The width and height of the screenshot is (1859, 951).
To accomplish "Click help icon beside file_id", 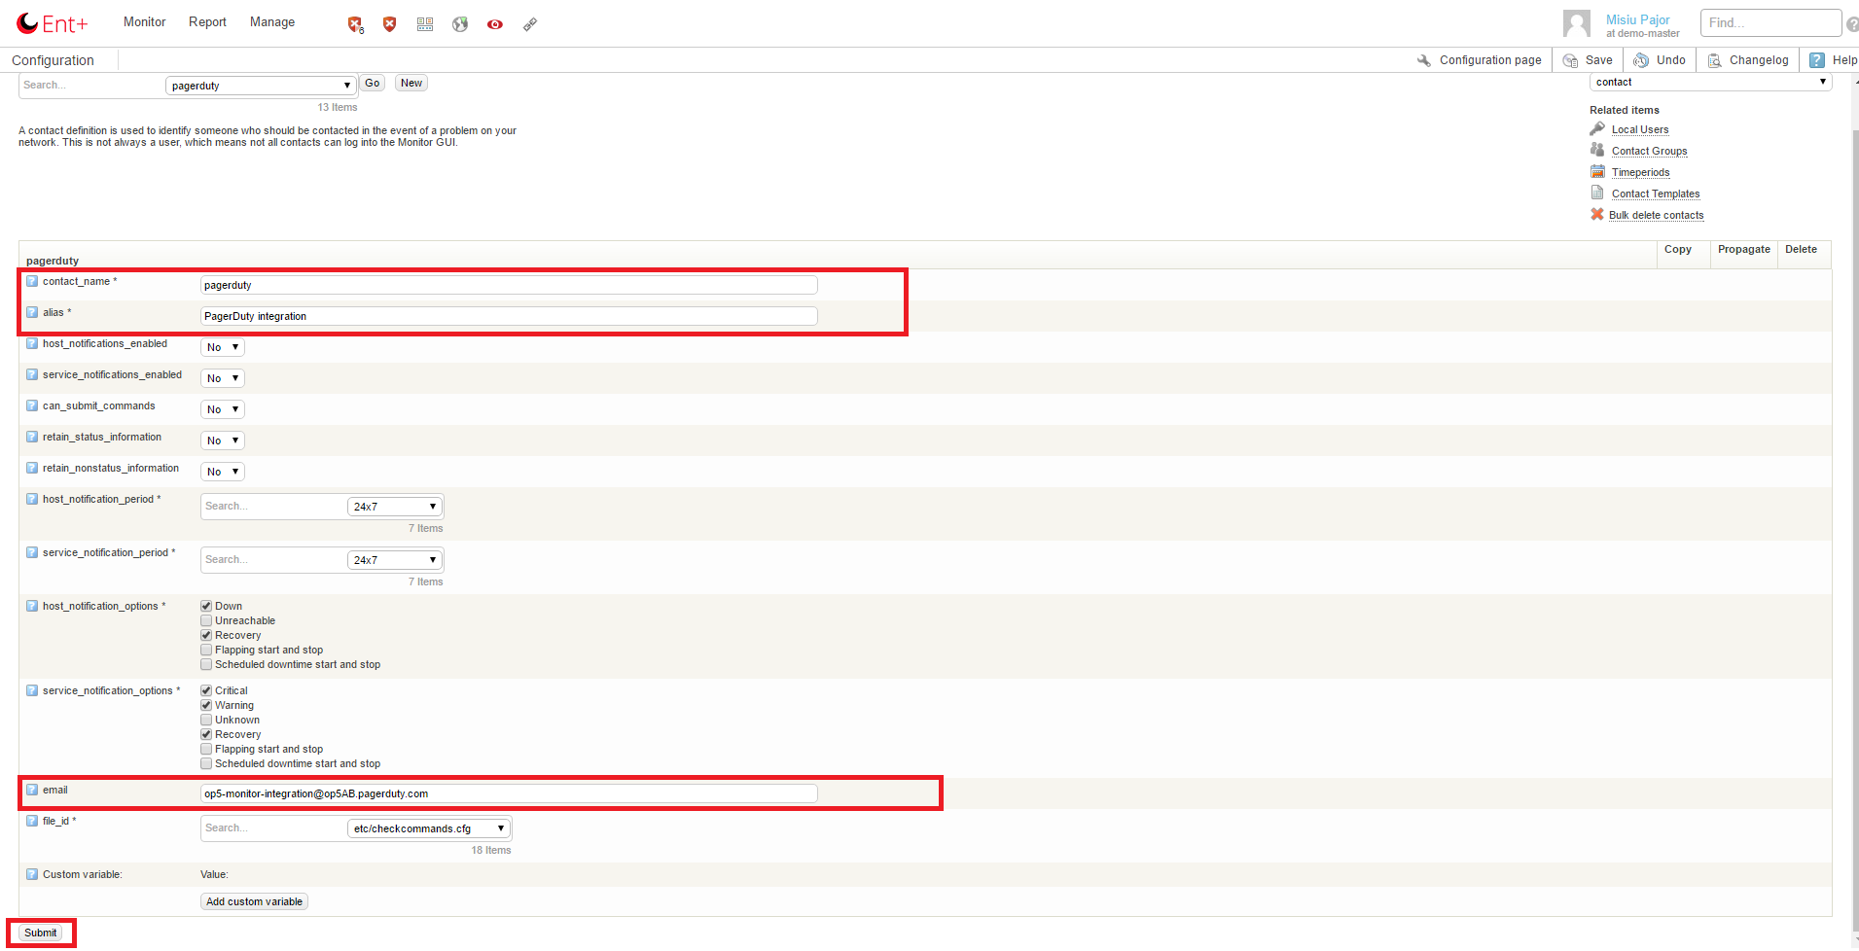I will tap(32, 821).
